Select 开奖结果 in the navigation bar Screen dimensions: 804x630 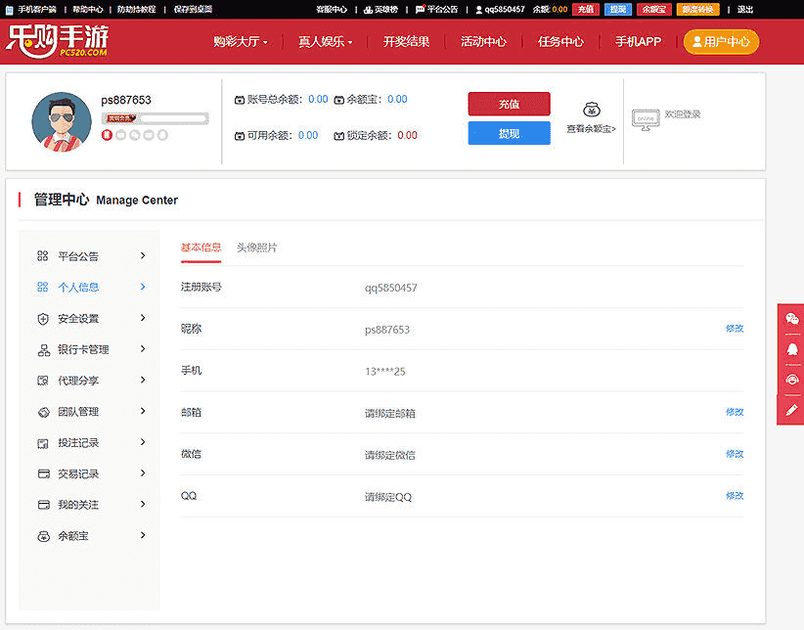(406, 42)
